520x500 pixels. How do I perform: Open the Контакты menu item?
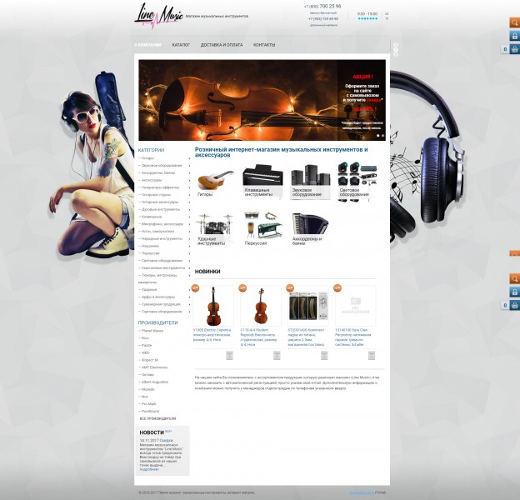point(264,45)
